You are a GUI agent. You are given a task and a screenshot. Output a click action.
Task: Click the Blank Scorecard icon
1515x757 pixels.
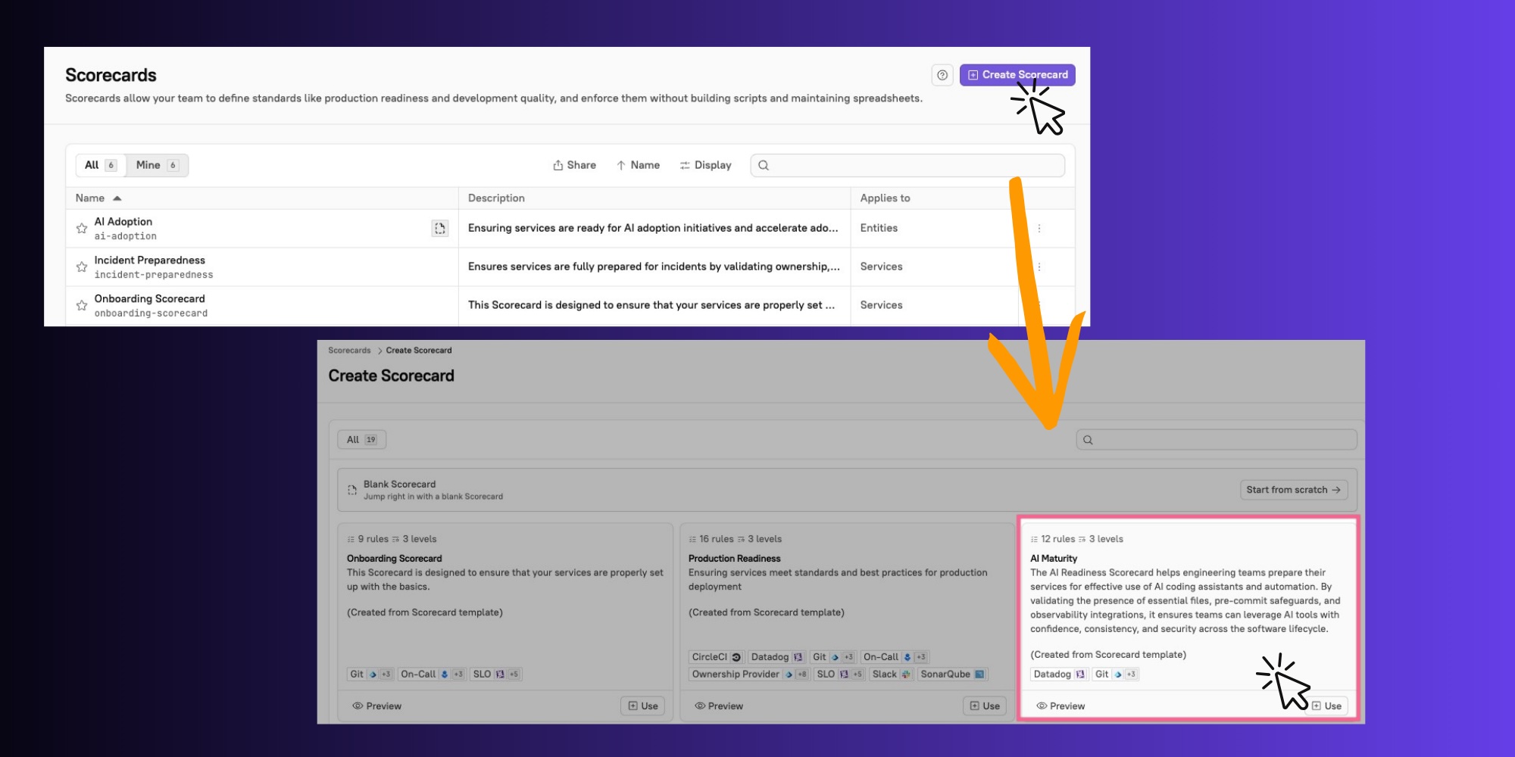(x=352, y=490)
